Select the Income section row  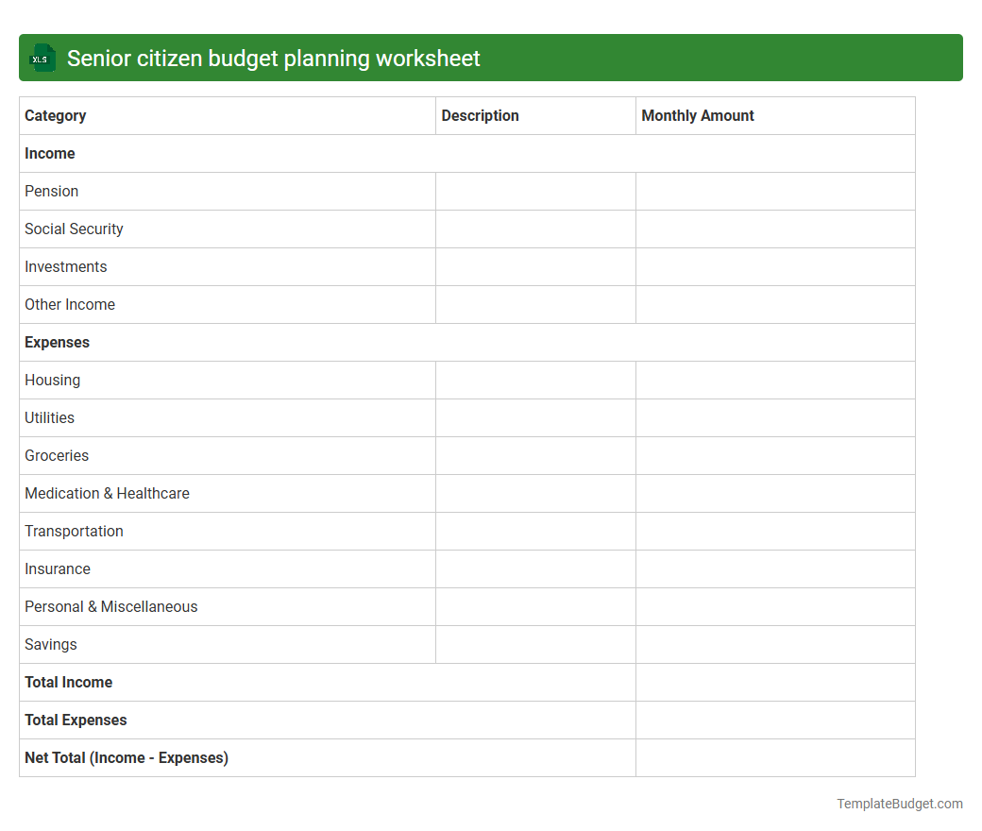point(49,153)
